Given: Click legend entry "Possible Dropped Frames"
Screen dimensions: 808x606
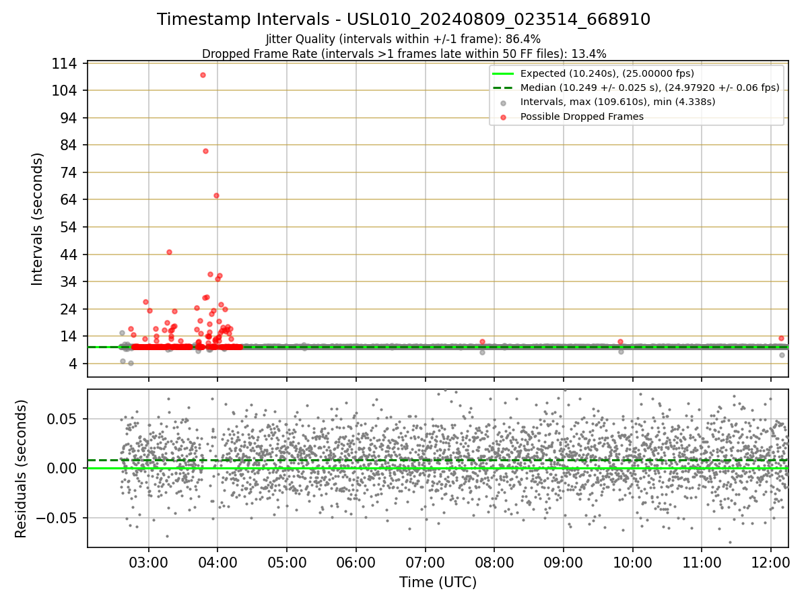Looking at the screenshot, I should tap(582, 116).
